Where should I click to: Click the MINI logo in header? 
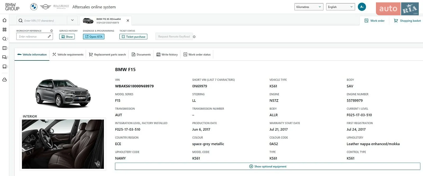coord(45,7)
